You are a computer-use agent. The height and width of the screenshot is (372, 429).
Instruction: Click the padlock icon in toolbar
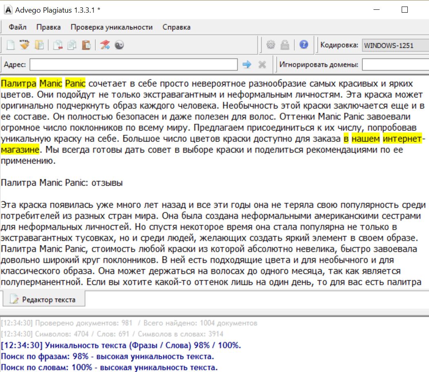tap(285, 45)
